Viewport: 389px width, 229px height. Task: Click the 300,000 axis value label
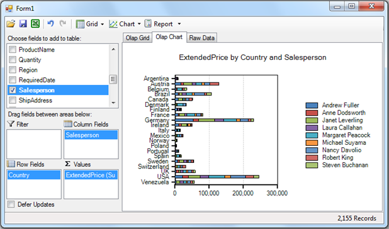pos(277,193)
